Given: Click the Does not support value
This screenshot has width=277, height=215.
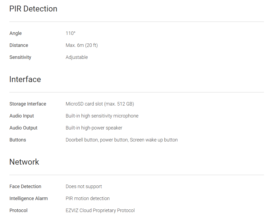Looking at the screenshot, I should tap(84, 186).
